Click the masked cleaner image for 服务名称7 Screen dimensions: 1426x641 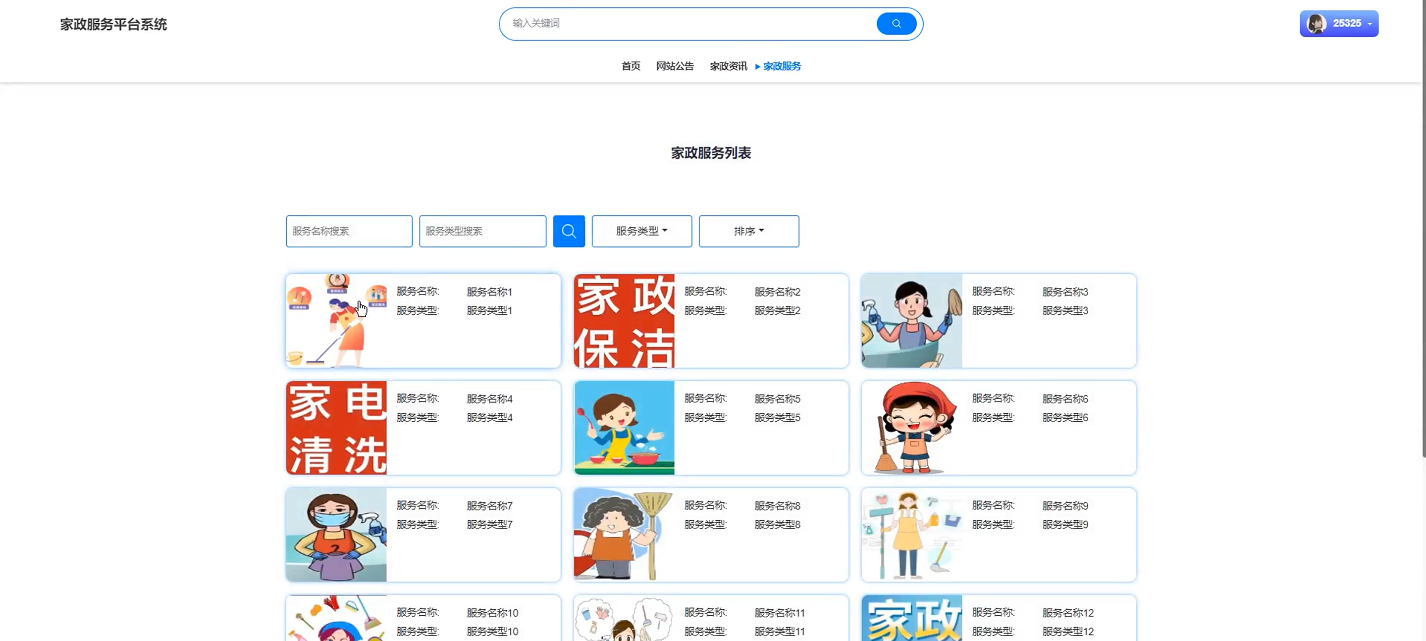click(x=336, y=534)
